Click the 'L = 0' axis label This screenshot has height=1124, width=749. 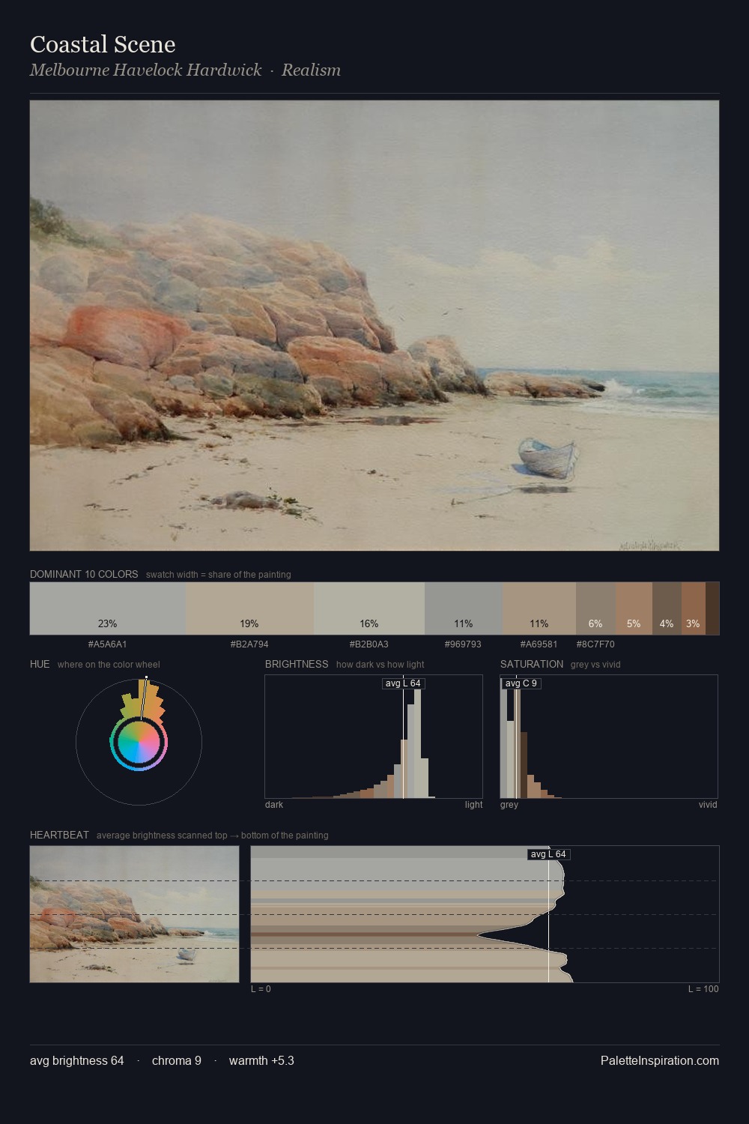tap(261, 989)
